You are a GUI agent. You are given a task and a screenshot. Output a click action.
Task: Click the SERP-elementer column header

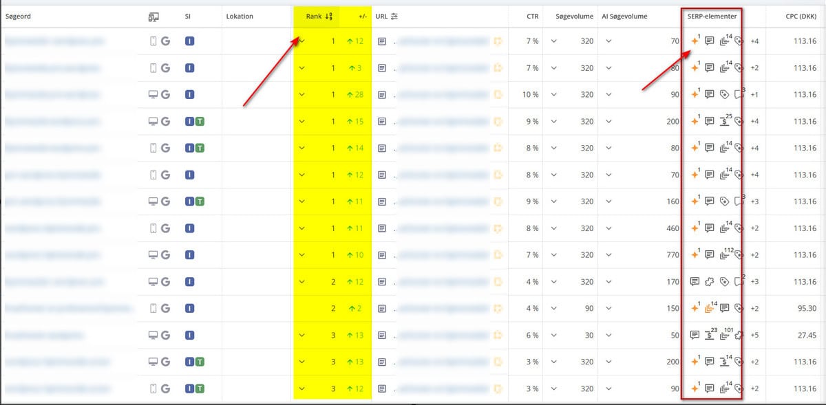pyautogui.click(x=712, y=17)
